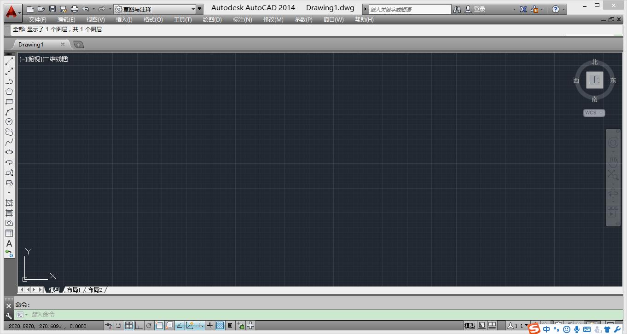Select the Revision Cloud tool

coord(9,132)
